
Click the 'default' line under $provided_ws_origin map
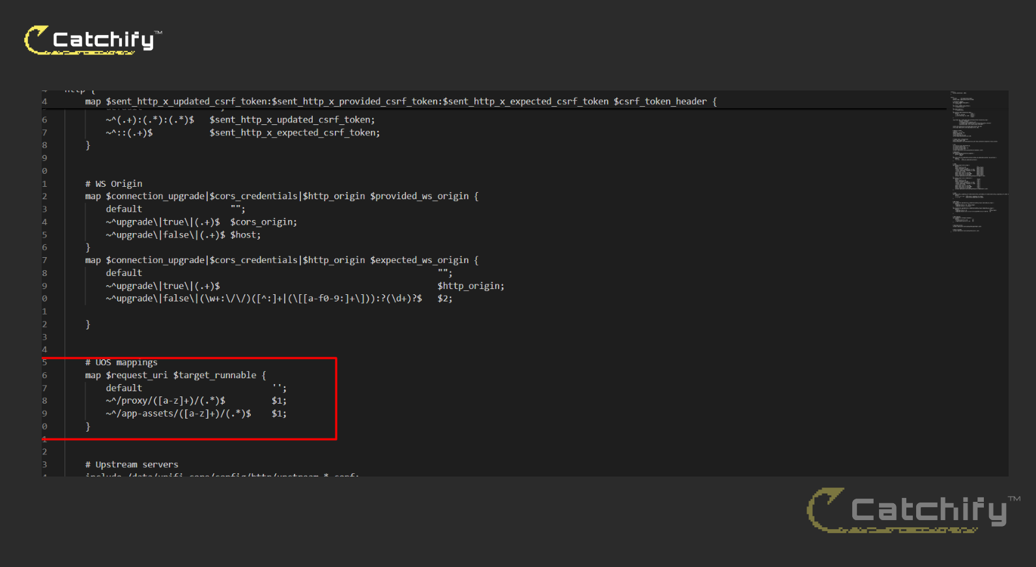[175, 210]
